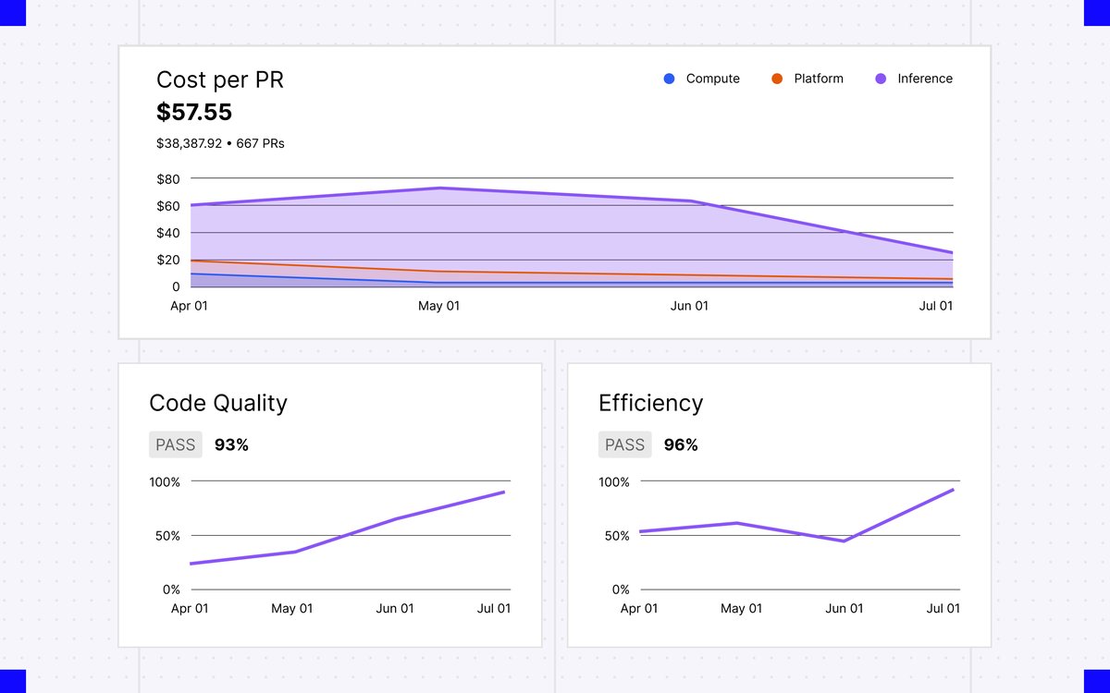Viewport: 1110px width, 693px height.
Task: Click the purple Inference legend dot
Action: point(881,79)
